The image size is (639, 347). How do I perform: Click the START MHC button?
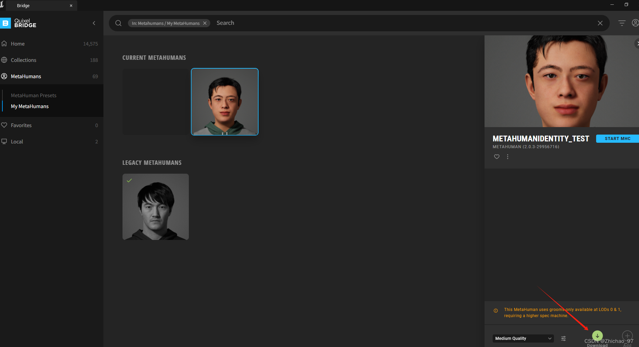617,139
